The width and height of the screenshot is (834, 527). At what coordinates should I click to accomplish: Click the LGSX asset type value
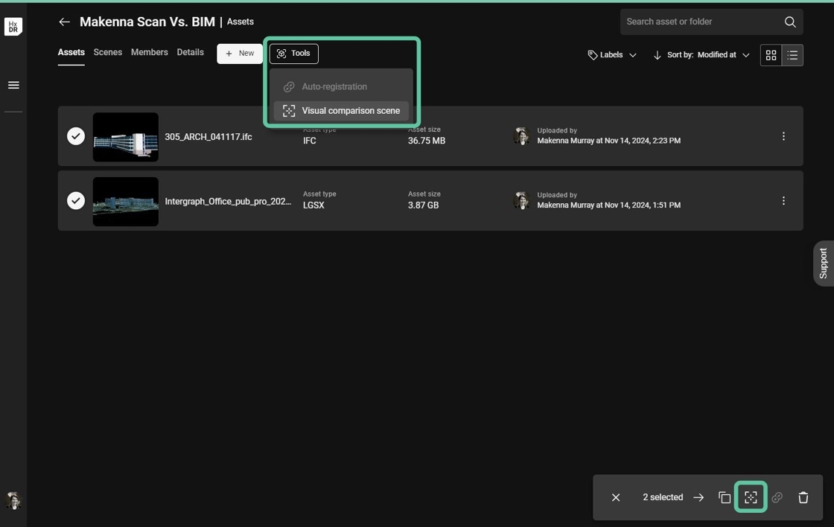[313, 205]
